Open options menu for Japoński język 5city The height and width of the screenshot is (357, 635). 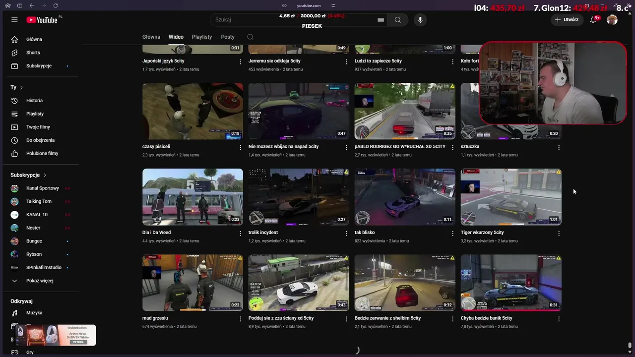coord(241,61)
